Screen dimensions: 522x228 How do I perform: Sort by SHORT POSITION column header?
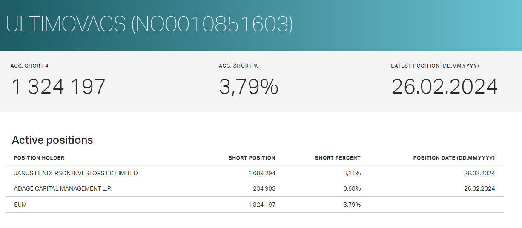pos(252,158)
